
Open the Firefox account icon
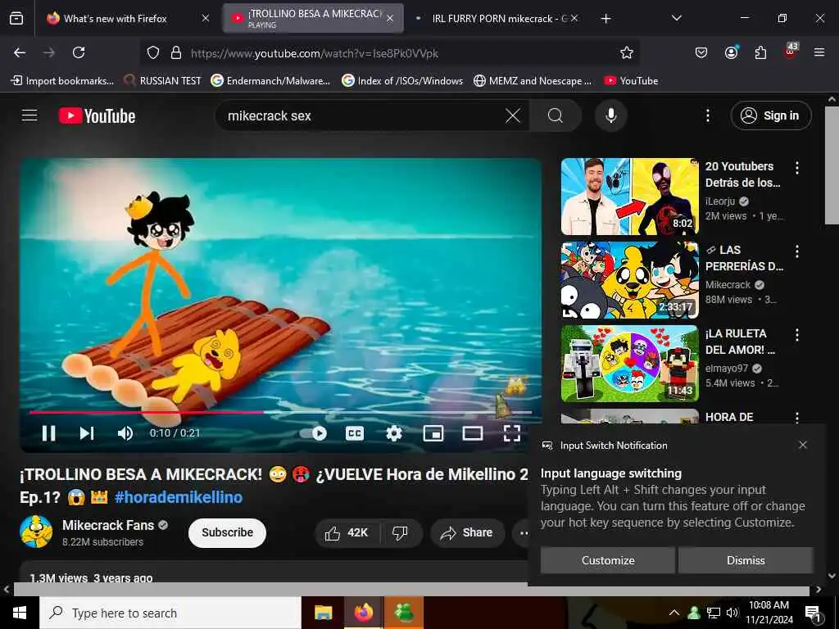[x=731, y=52]
